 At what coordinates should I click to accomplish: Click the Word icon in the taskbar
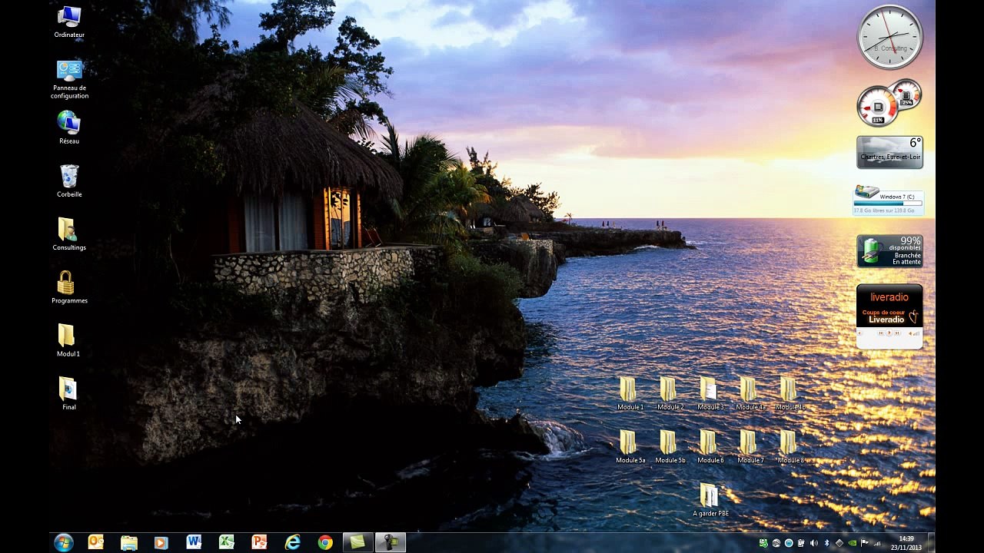(x=194, y=542)
